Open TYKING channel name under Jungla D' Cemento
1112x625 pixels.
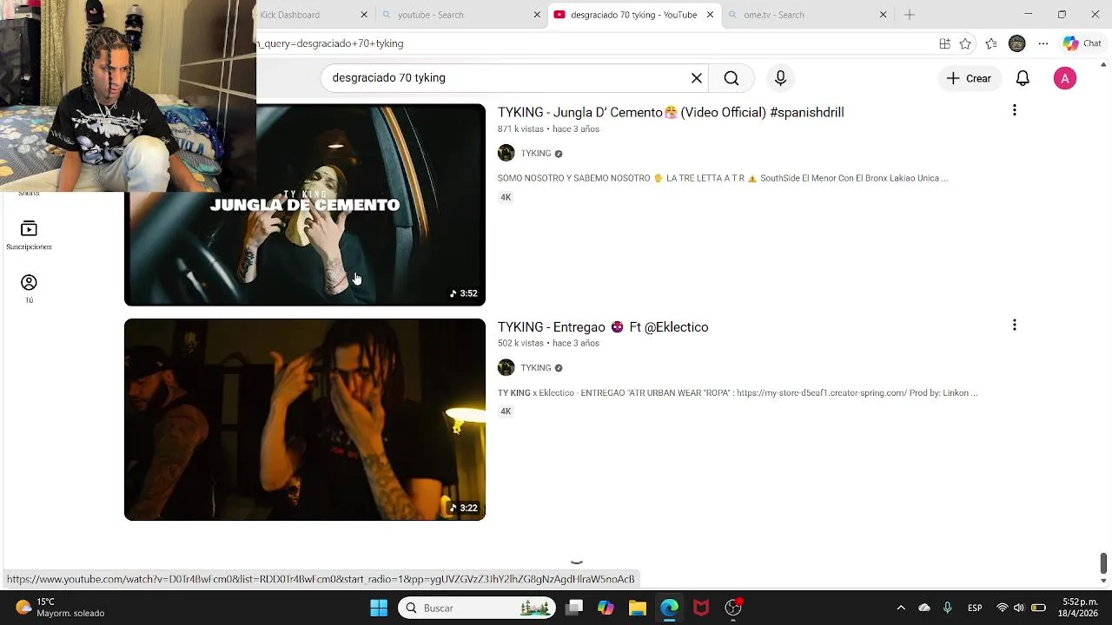536,154
